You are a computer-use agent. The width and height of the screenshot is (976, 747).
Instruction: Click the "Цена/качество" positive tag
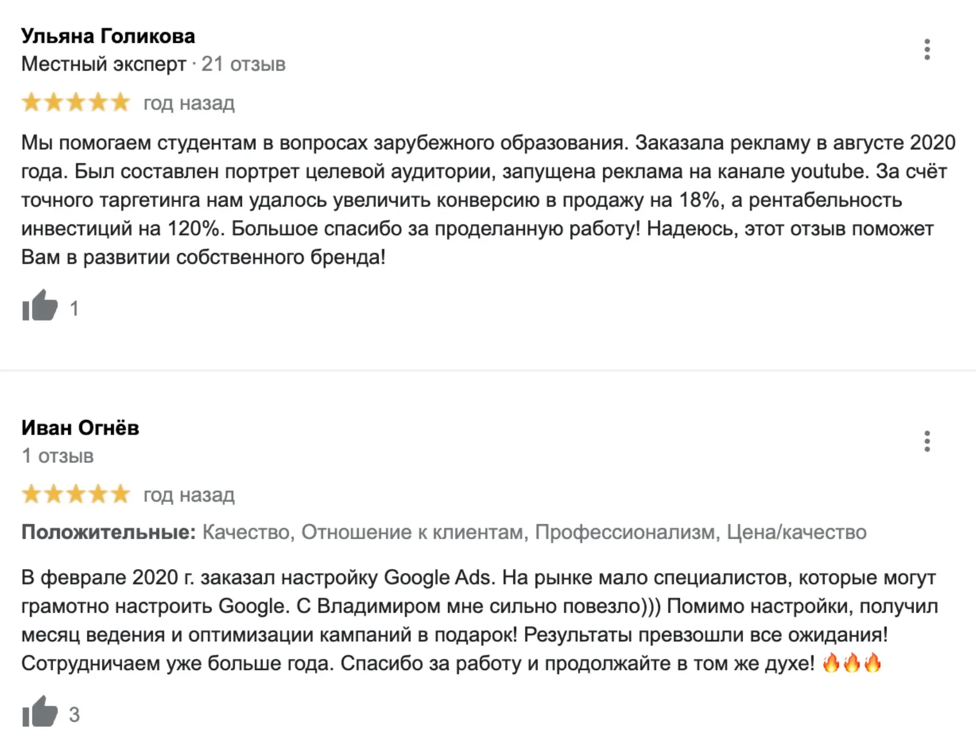pos(796,532)
